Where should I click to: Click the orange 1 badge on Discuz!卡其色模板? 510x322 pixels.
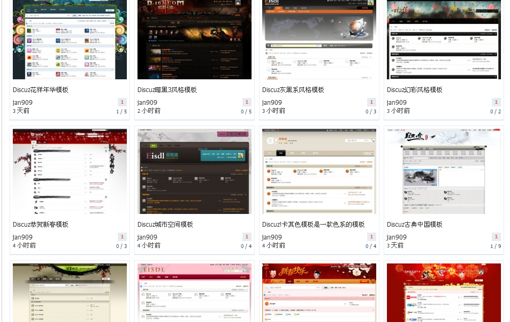coord(371,237)
